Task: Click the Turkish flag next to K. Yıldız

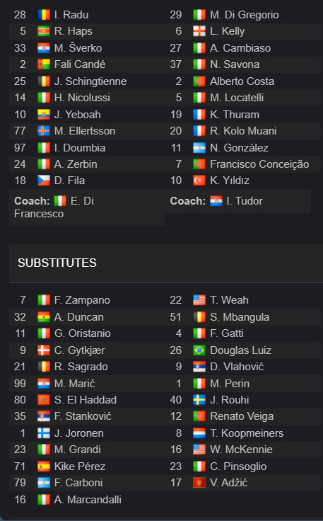Action: point(199,181)
